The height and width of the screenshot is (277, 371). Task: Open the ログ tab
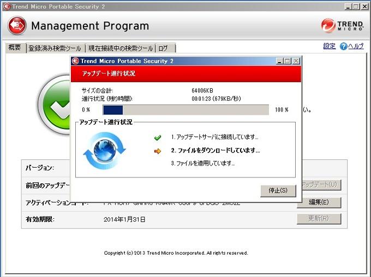click(165, 48)
